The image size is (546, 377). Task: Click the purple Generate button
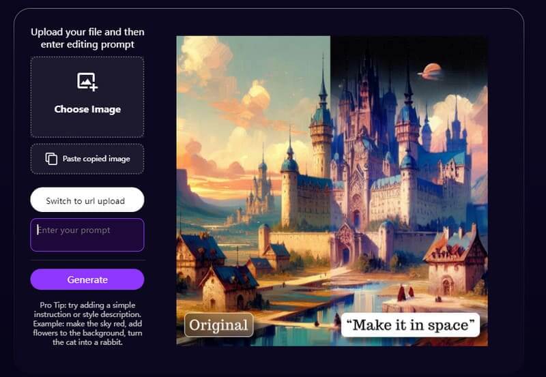pyautogui.click(x=87, y=280)
